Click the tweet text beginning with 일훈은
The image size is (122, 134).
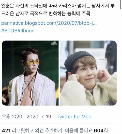point(58,6)
